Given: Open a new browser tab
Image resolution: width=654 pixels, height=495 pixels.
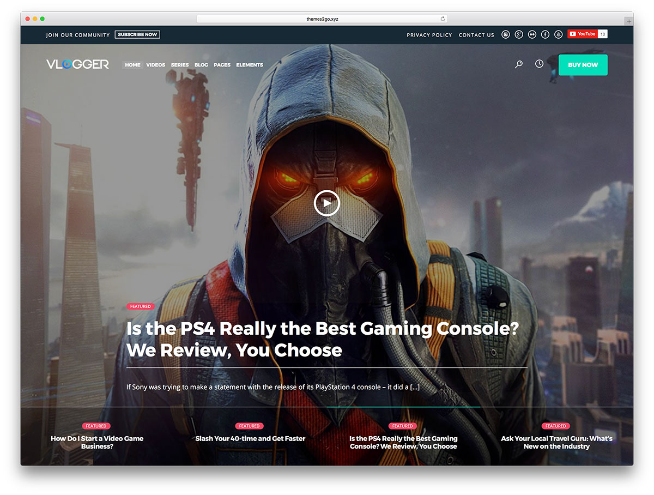Looking at the screenshot, I should [x=629, y=21].
